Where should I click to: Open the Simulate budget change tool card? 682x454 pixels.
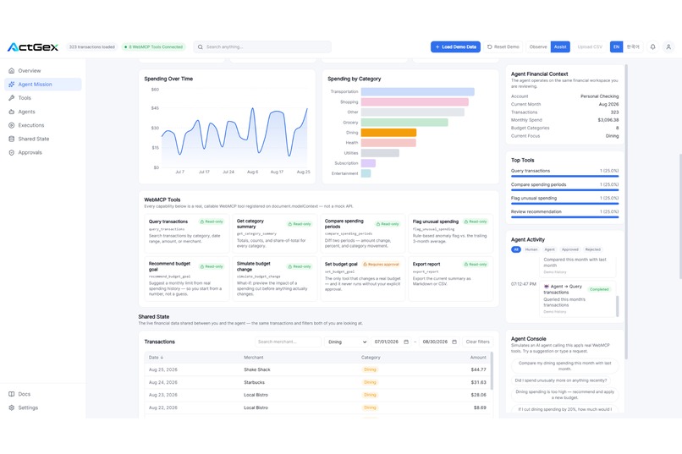pos(275,279)
